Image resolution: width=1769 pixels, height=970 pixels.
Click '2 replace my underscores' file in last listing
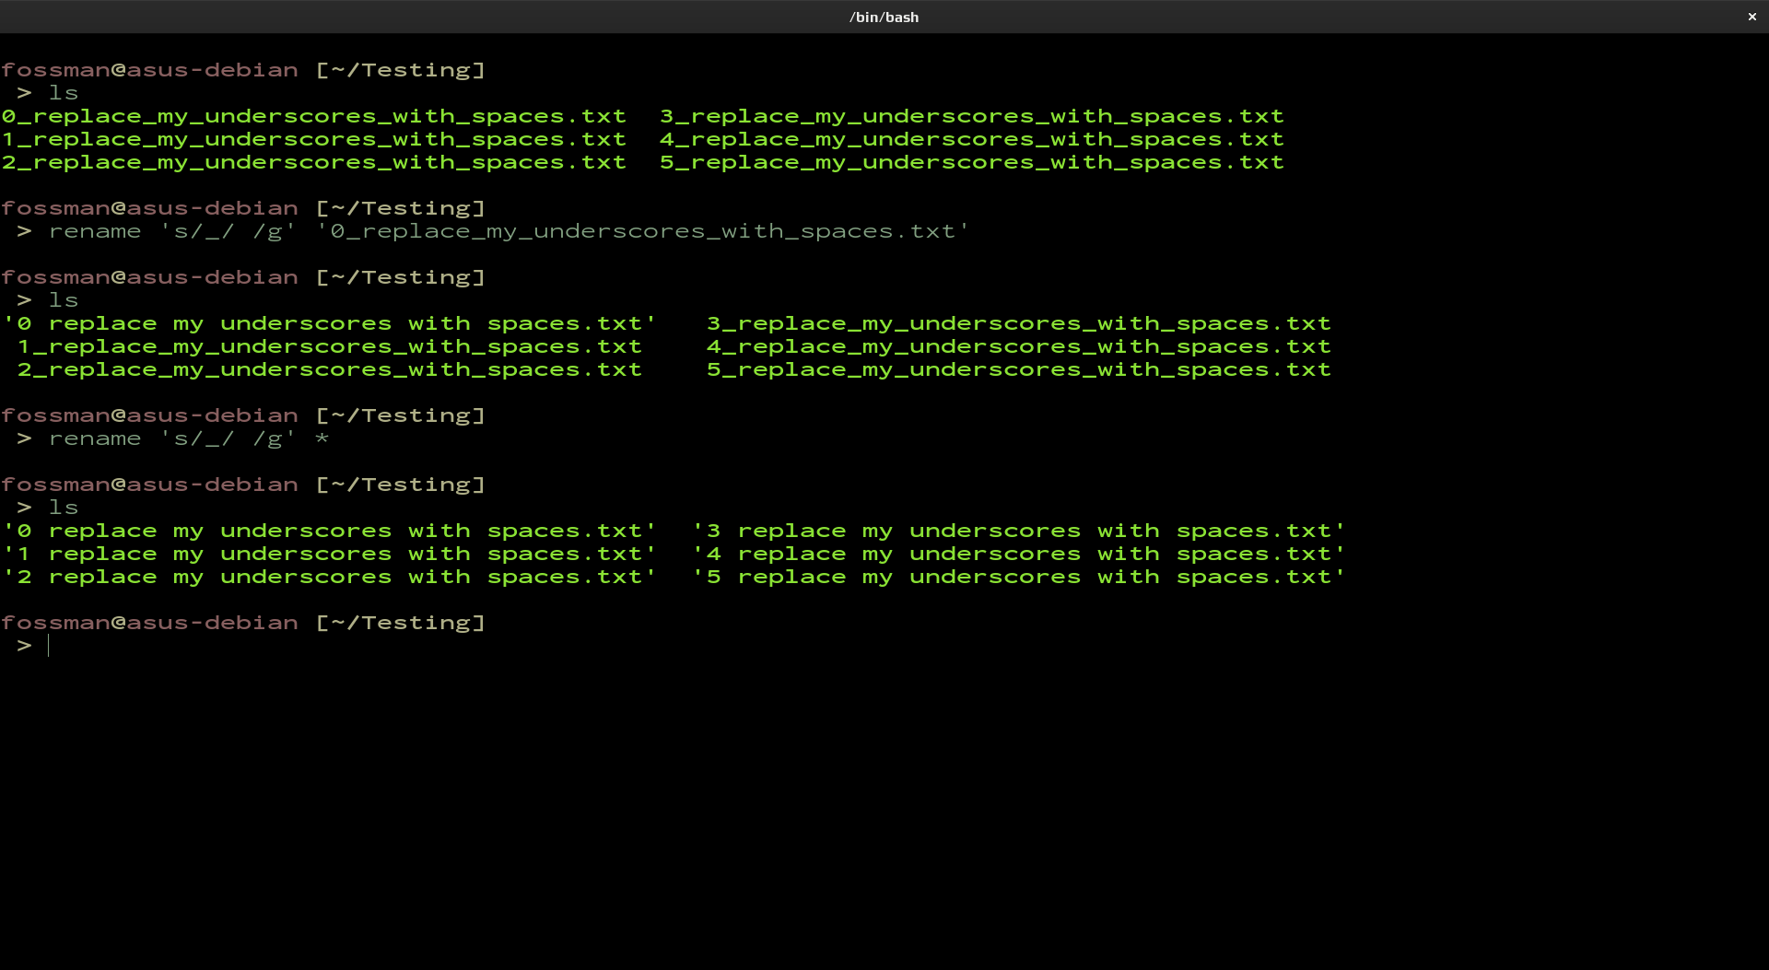(x=330, y=577)
